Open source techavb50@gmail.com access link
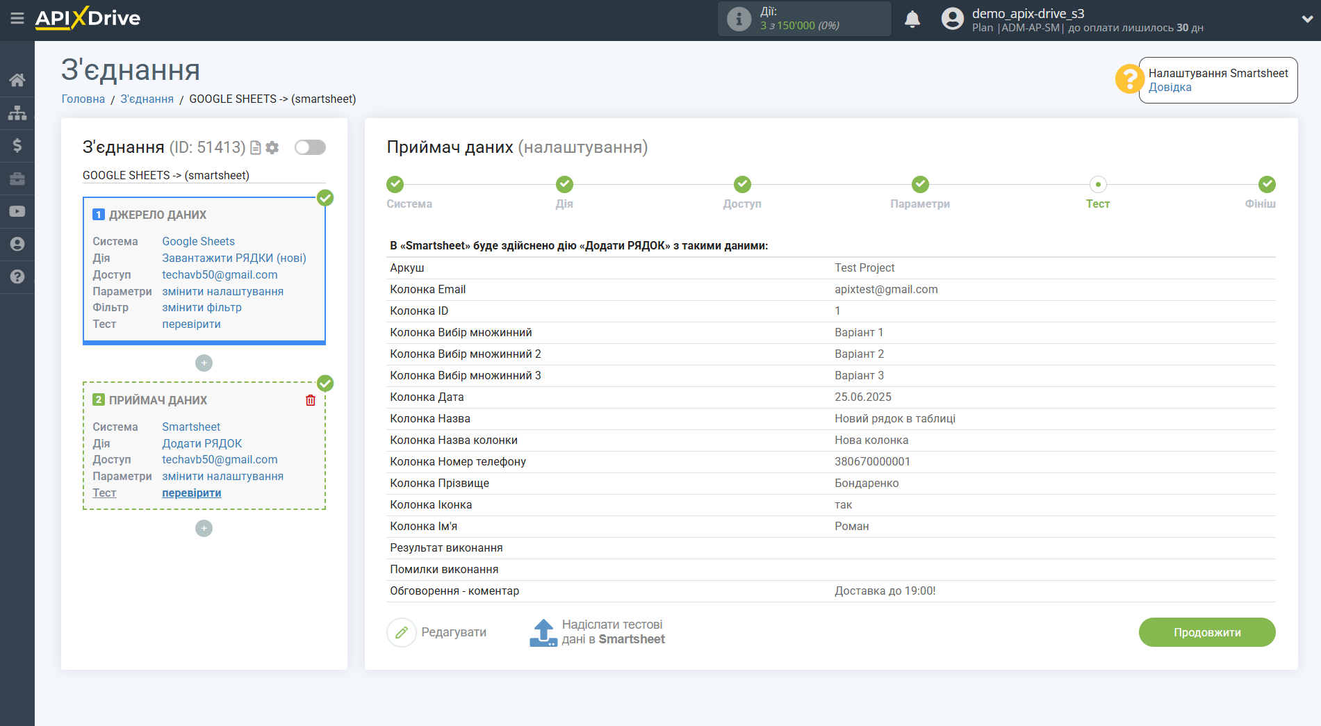This screenshot has height=726, width=1321. [220, 274]
